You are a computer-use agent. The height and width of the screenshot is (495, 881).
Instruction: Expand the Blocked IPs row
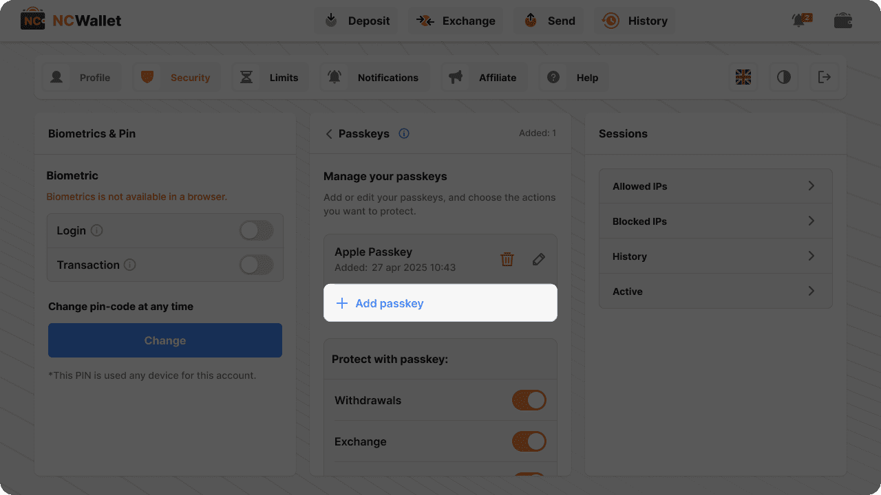point(716,221)
